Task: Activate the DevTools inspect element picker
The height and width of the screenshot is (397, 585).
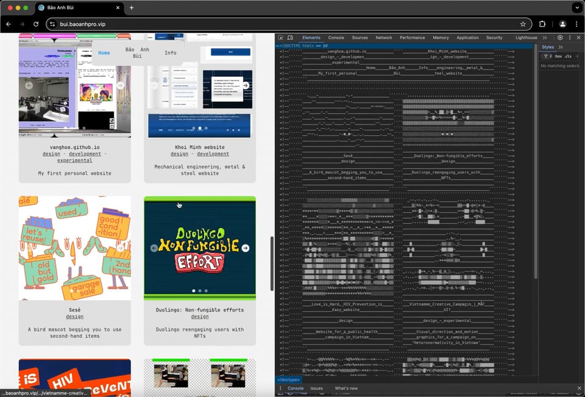Action: [280, 38]
